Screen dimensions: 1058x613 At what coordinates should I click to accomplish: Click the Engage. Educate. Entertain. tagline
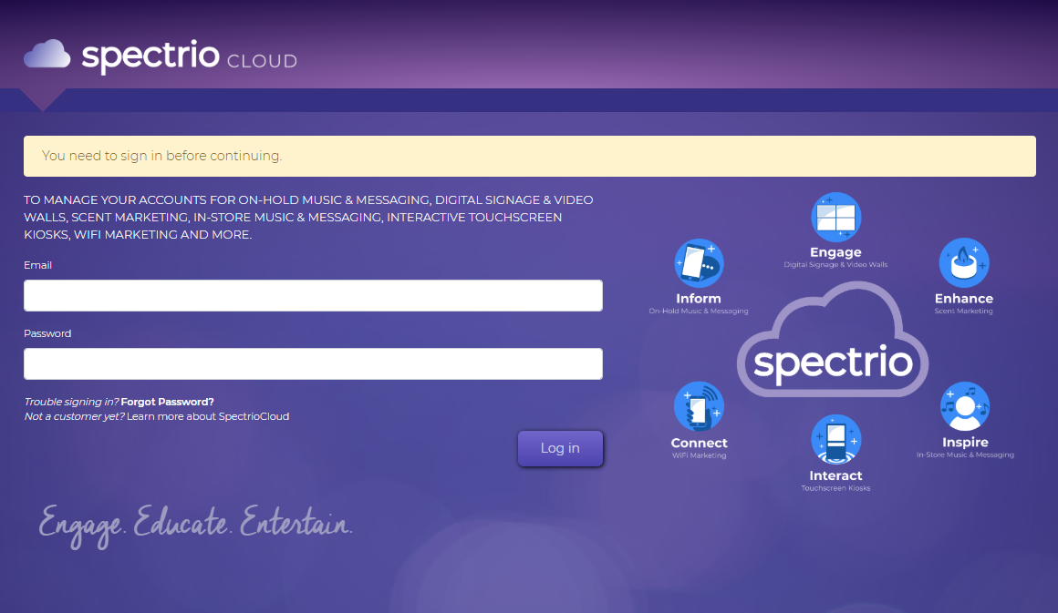coord(195,525)
